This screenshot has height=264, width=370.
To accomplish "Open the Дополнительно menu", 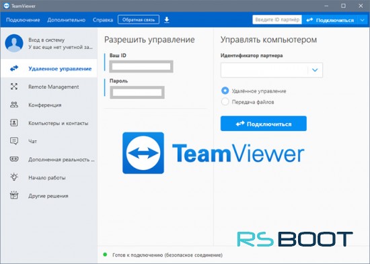I will (67, 19).
